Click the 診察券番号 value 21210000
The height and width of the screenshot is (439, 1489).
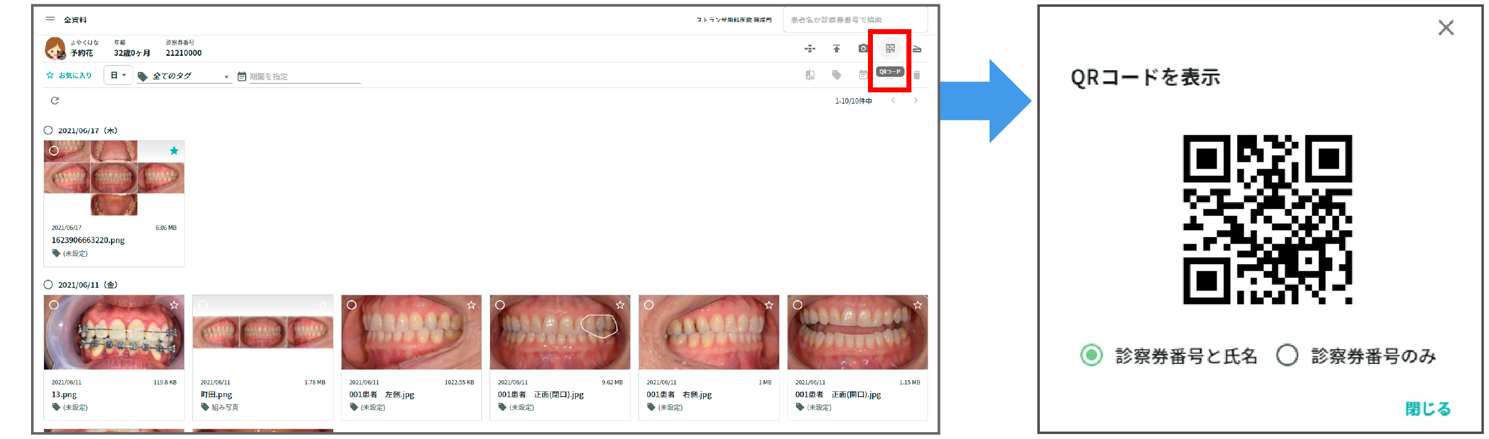(184, 53)
